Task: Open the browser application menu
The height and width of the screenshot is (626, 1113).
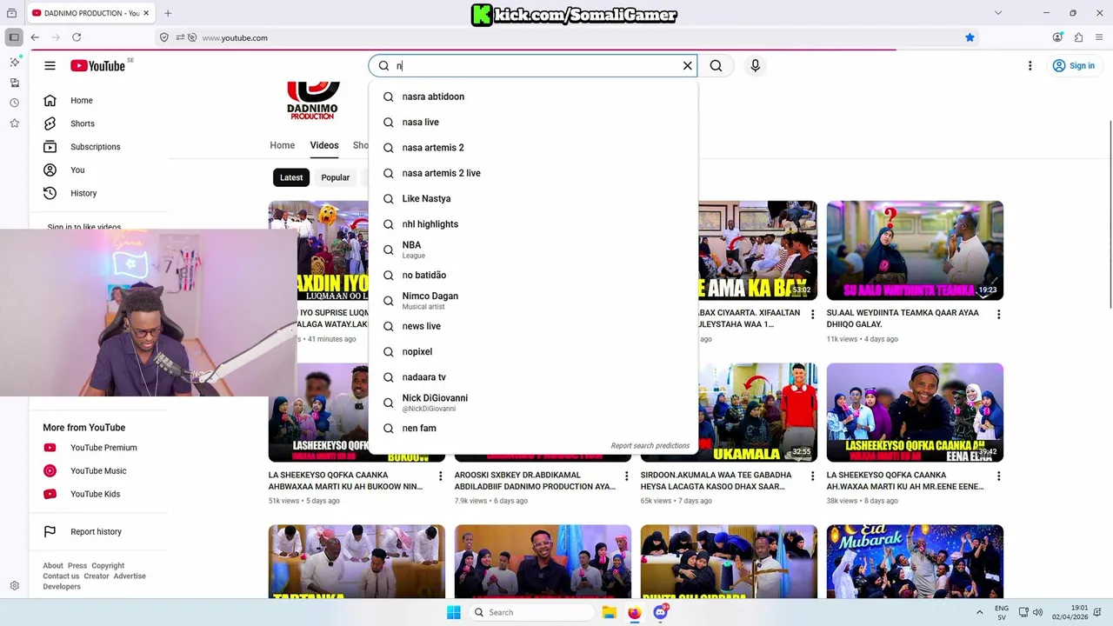Action: coord(1100,37)
